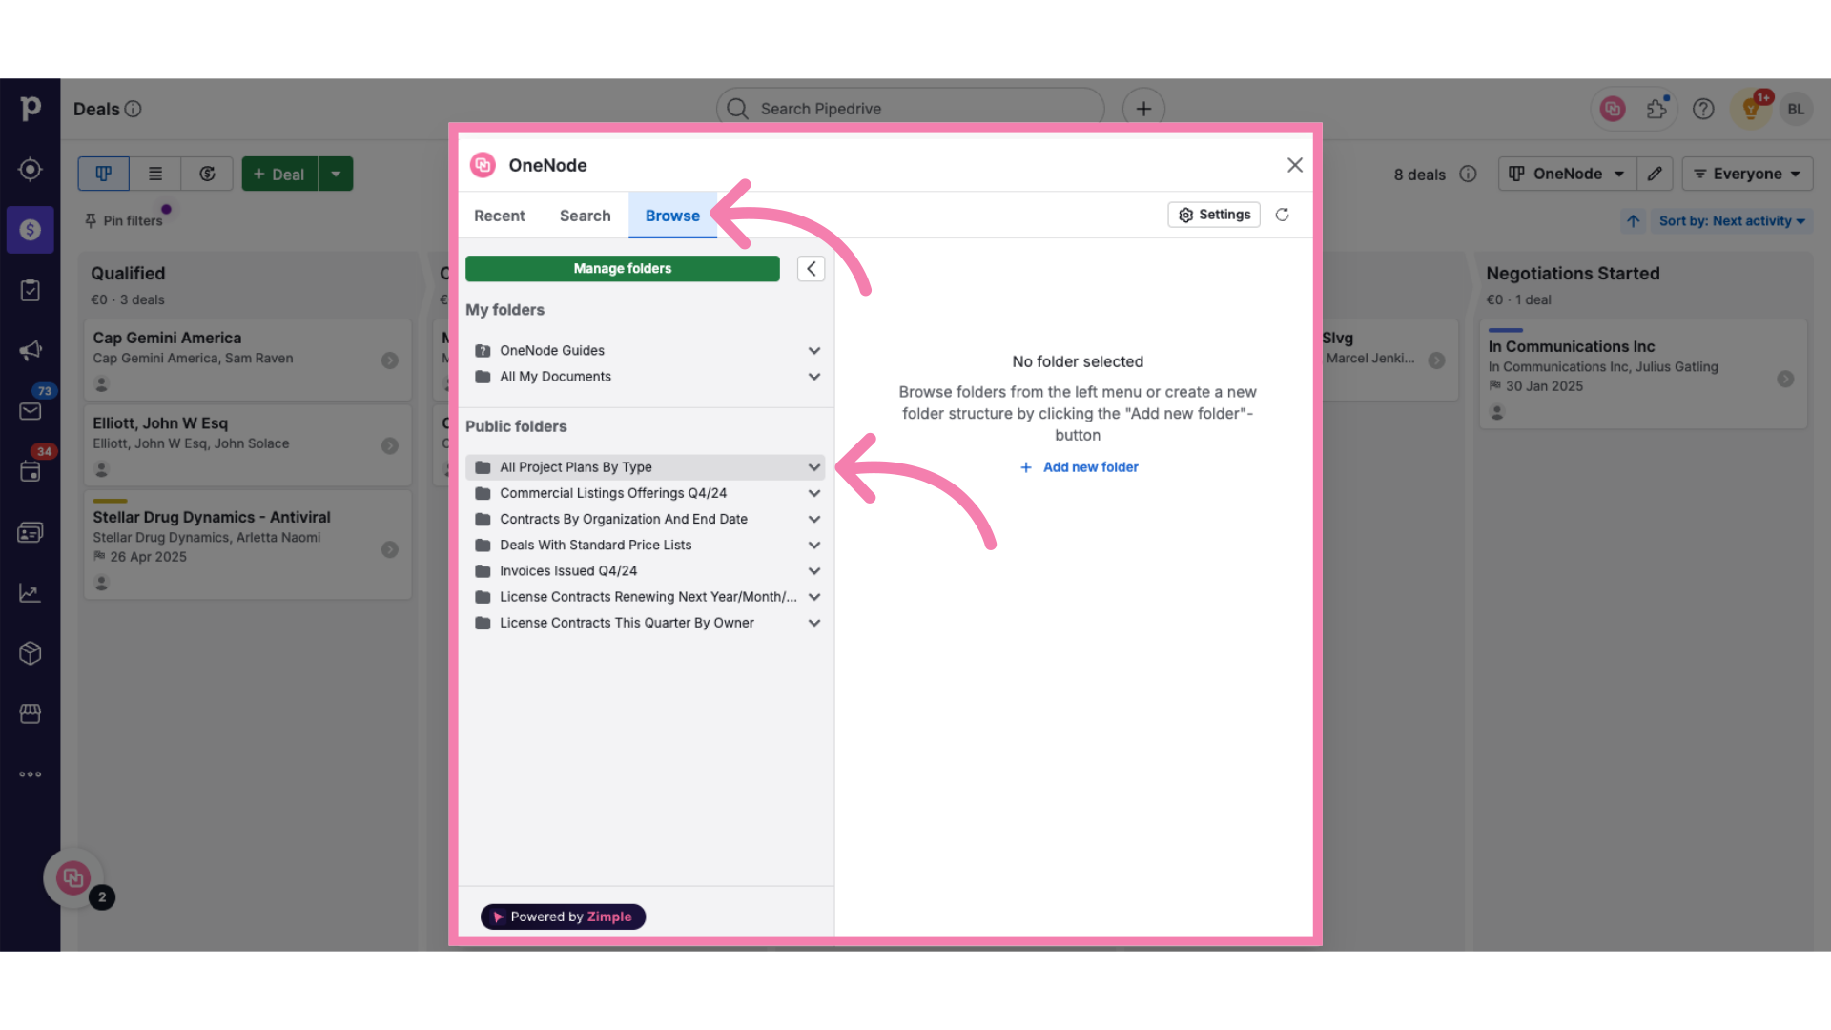This screenshot has width=1831, height=1030.
Task: Collapse the left folder panel
Action: [x=812, y=268]
